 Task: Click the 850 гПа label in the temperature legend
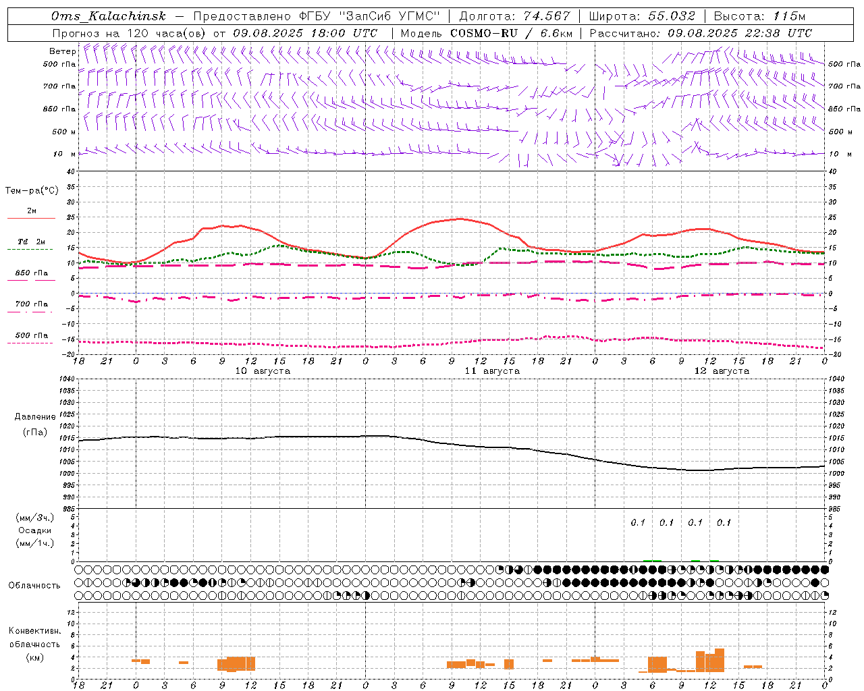[x=32, y=273]
